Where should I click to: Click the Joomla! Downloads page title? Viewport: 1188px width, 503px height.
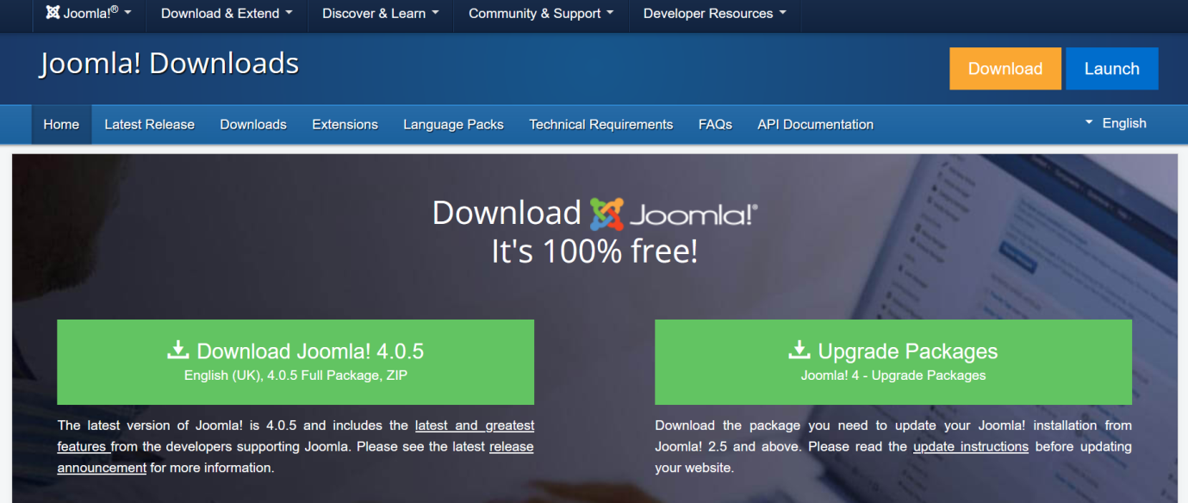169,63
